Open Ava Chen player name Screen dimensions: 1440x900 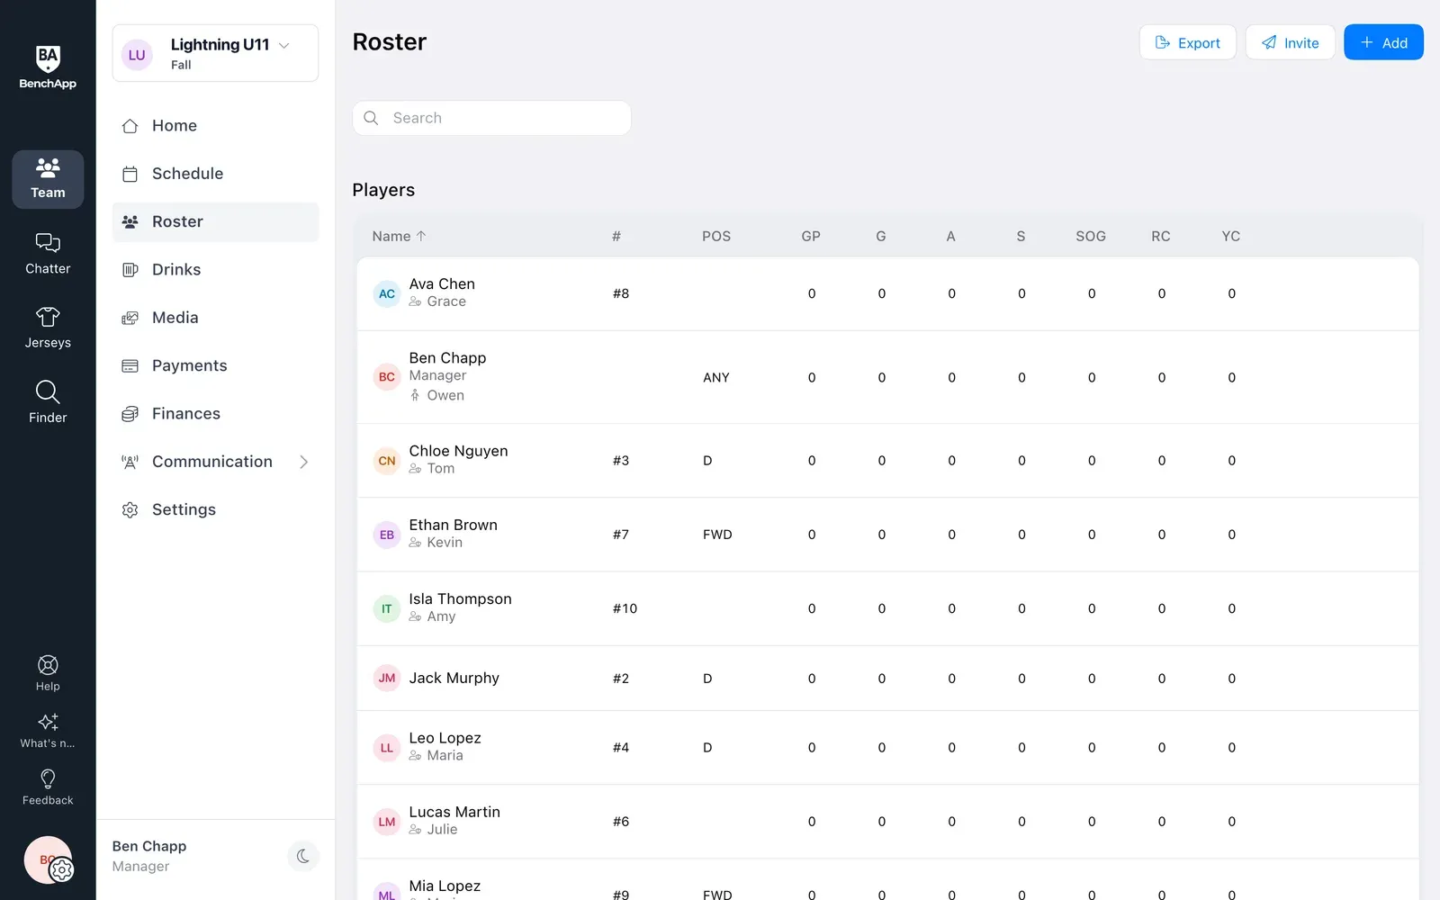tap(442, 284)
